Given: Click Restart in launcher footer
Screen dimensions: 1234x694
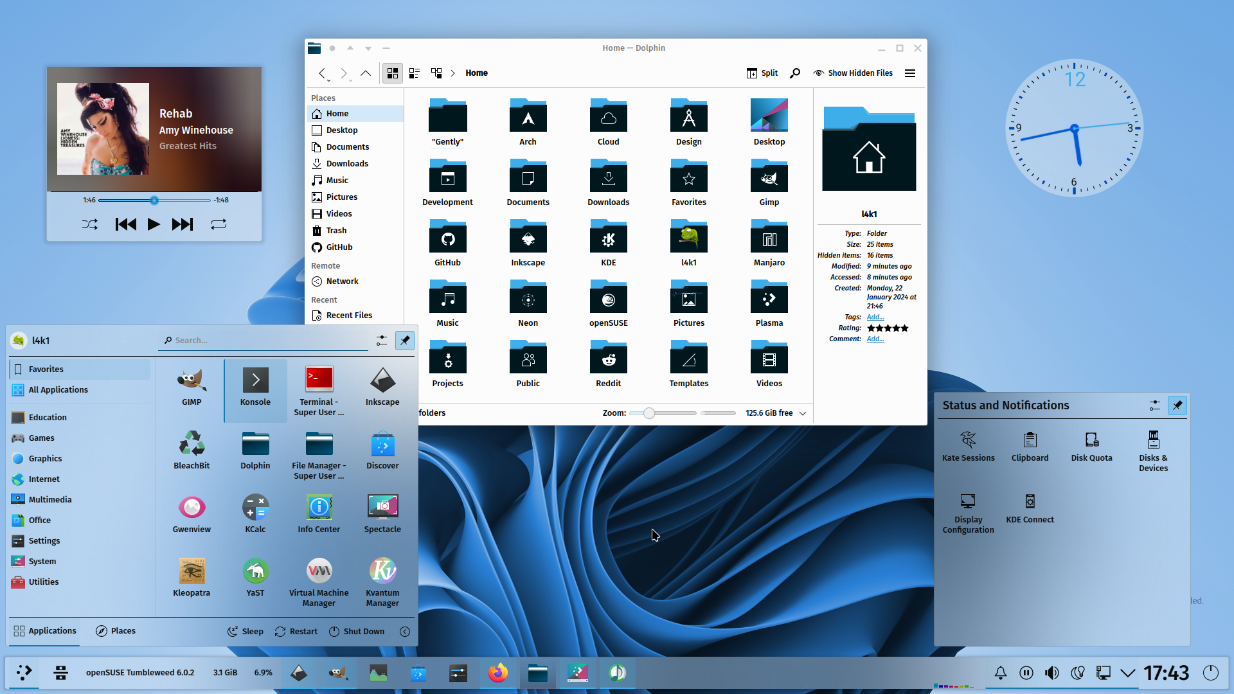Looking at the screenshot, I should (x=296, y=632).
